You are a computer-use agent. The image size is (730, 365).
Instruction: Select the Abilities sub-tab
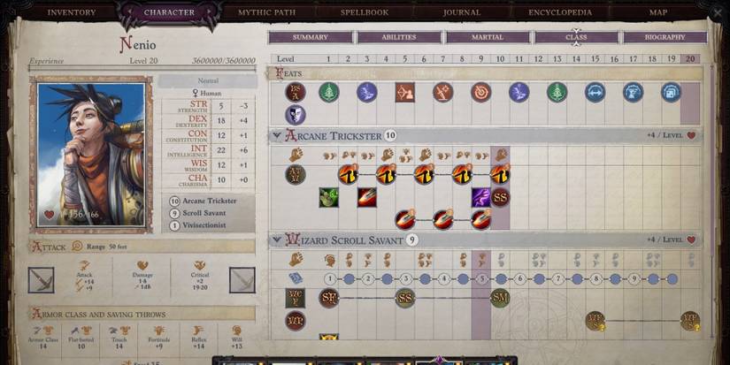tap(399, 37)
